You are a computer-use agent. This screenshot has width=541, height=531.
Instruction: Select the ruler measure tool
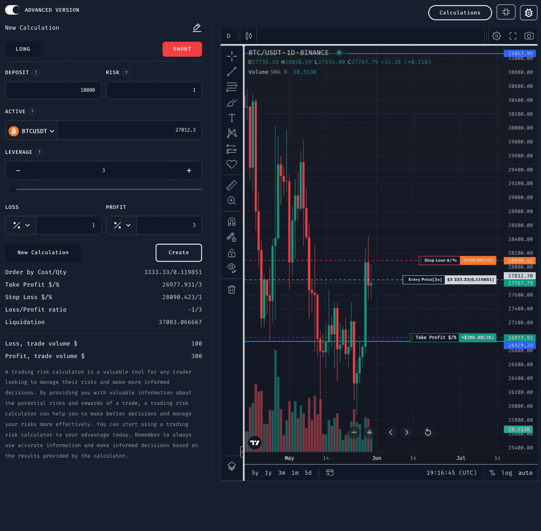pyautogui.click(x=232, y=185)
